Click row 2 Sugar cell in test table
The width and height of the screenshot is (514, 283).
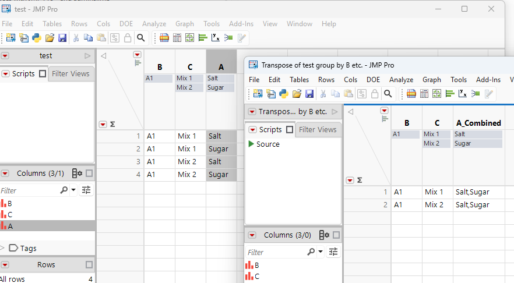[221, 148]
